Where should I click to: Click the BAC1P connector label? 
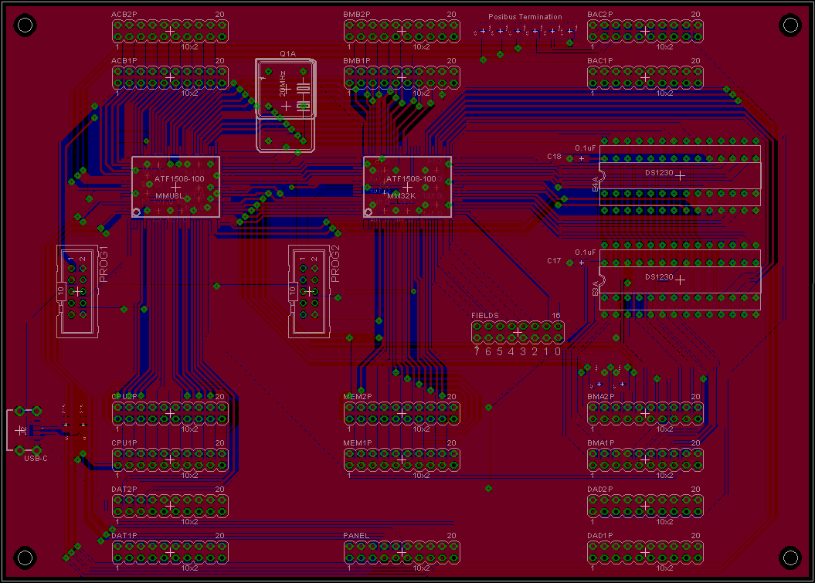[600, 61]
